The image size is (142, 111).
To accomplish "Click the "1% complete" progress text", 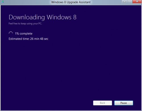I will [24, 34].
